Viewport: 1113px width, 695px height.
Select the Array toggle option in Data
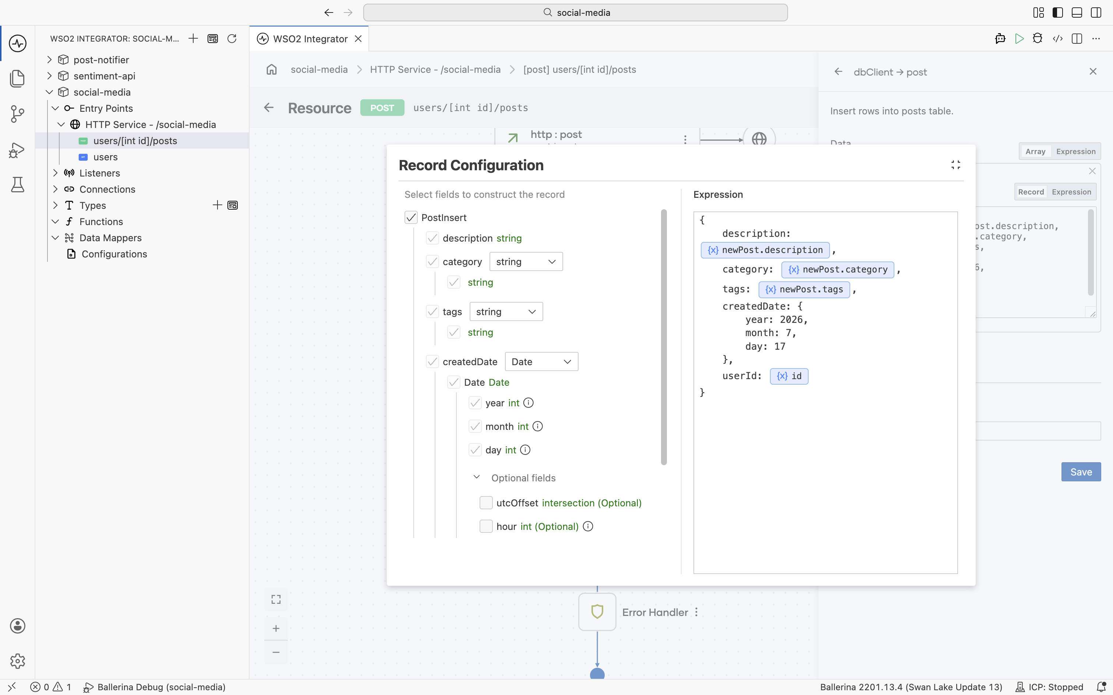pyautogui.click(x=1035, y=151)
